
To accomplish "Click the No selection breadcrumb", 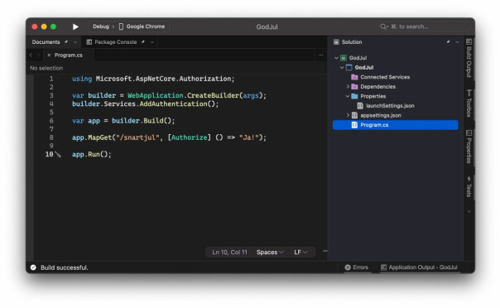I will (46, 68).
